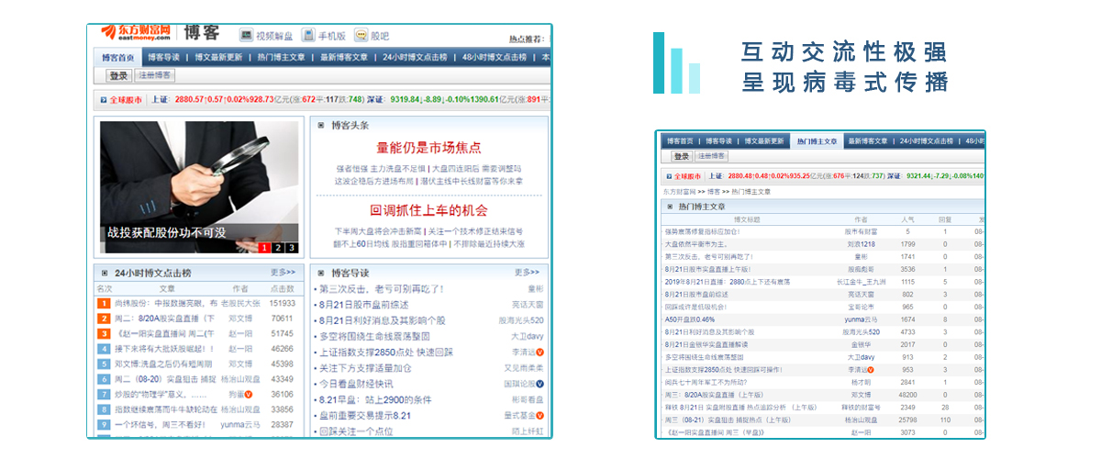
Task: Open 手机版 via its phone icon
Action: 308,36
